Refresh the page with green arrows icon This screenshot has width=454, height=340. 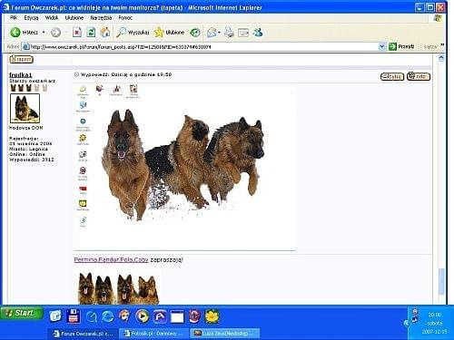[91, 32]
